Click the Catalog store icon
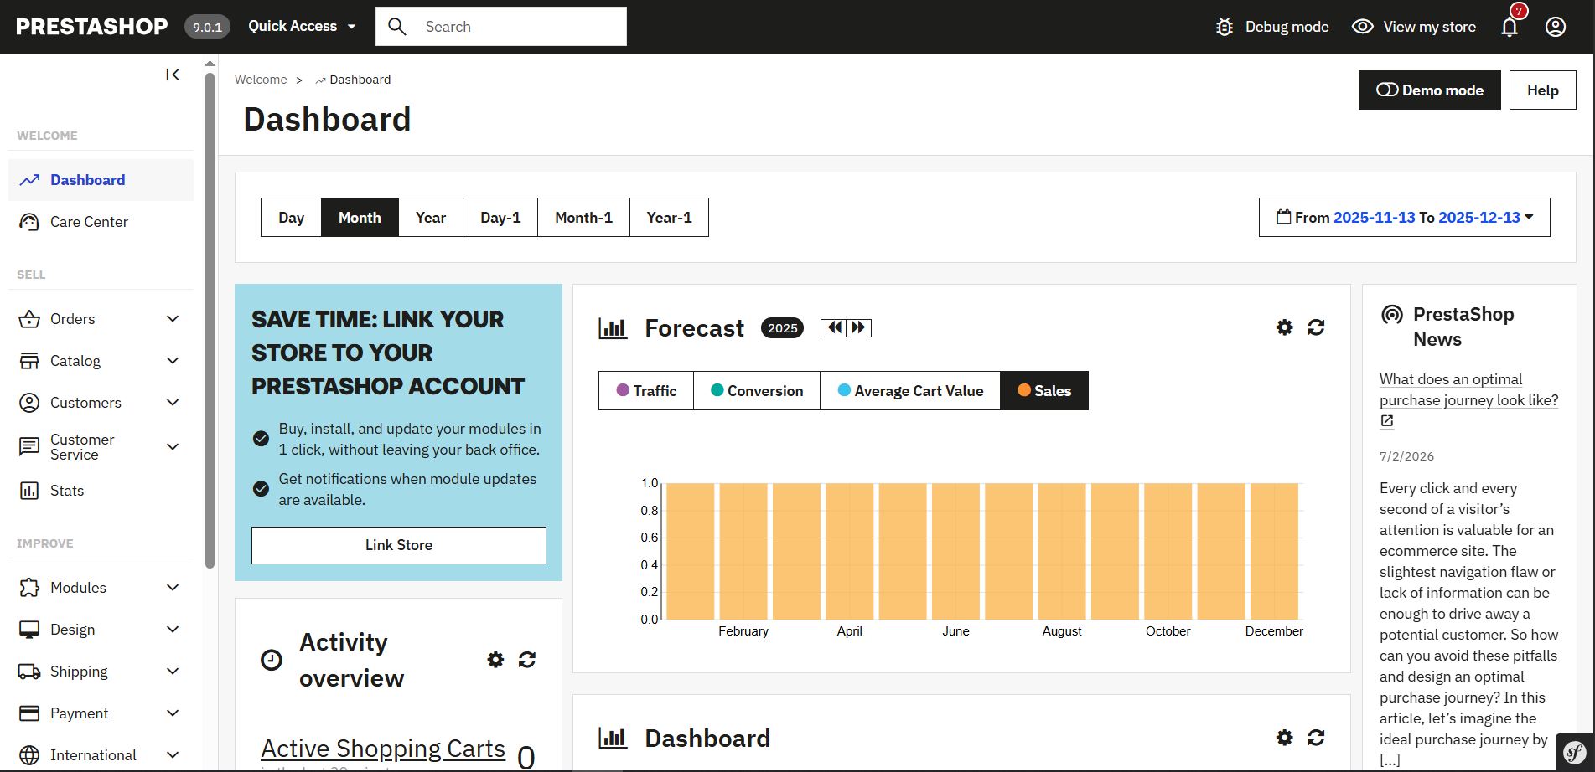The height and width of the screenshot is (772, 1595). click(29, 361)
